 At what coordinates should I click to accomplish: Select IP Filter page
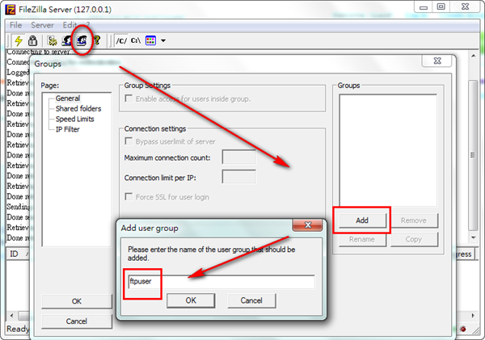tap(67, 129)
